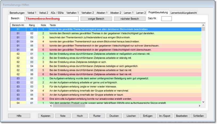
Task: Move entry up with Hoch button
Action: [x=80, y=116]
